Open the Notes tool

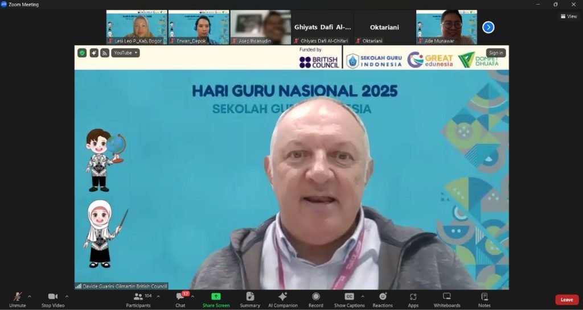tap(484, 300)
